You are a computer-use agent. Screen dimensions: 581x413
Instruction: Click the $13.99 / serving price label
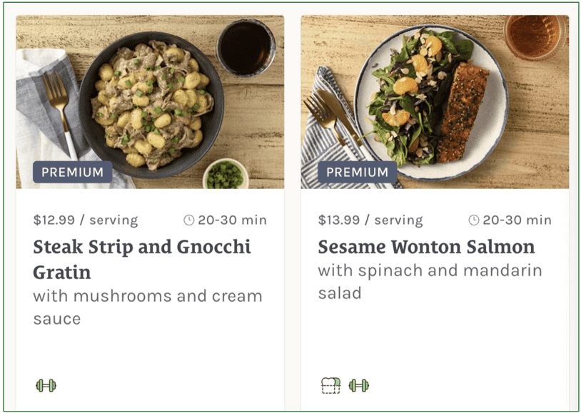tap(370, 220)
